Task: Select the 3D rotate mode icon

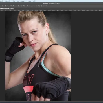Action: (x=37, y=6)
